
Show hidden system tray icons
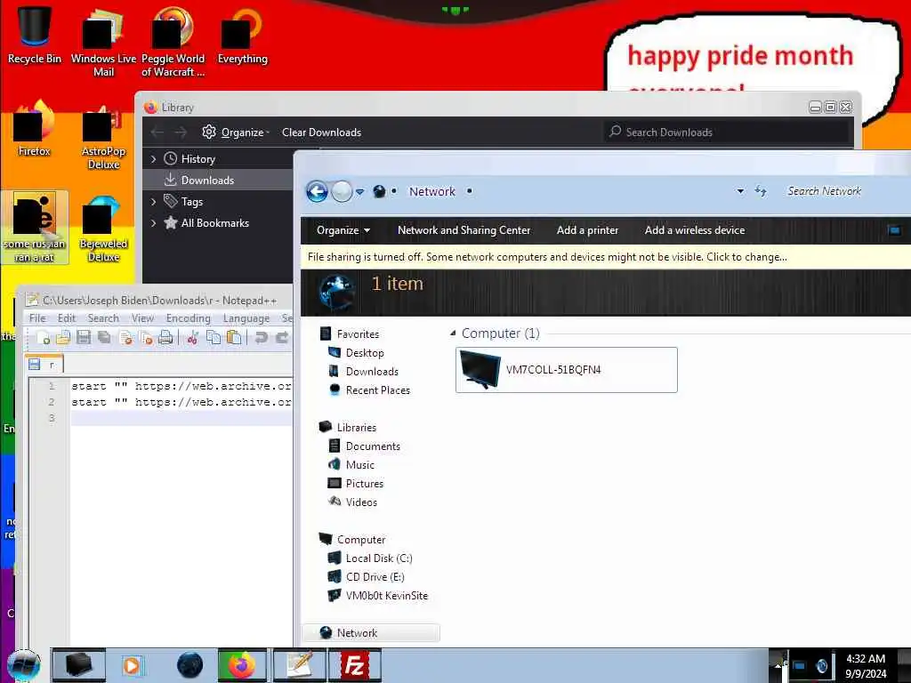coord(778,665)
